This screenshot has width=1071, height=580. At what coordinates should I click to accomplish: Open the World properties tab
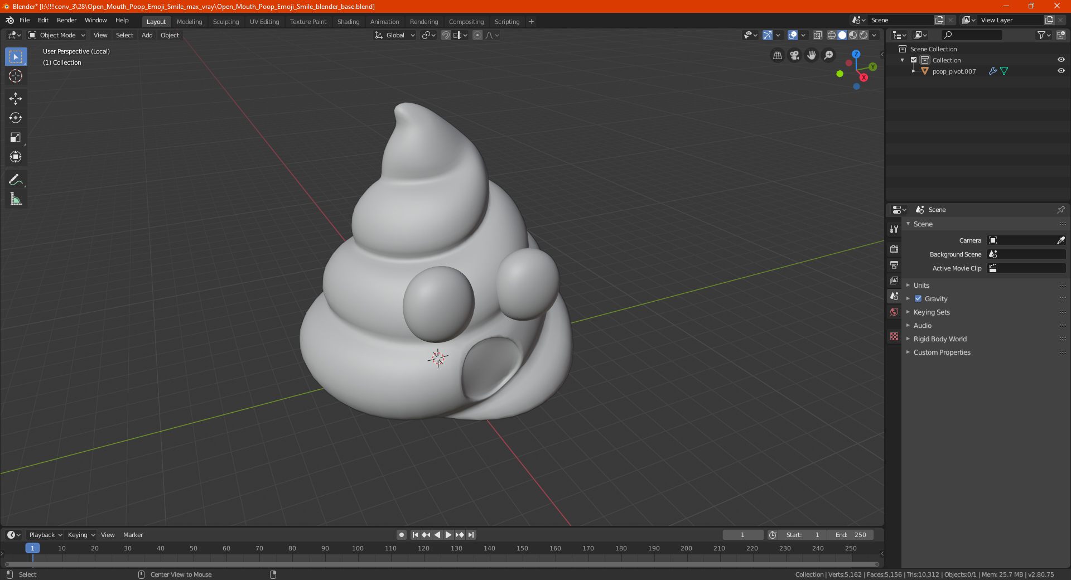894,312
